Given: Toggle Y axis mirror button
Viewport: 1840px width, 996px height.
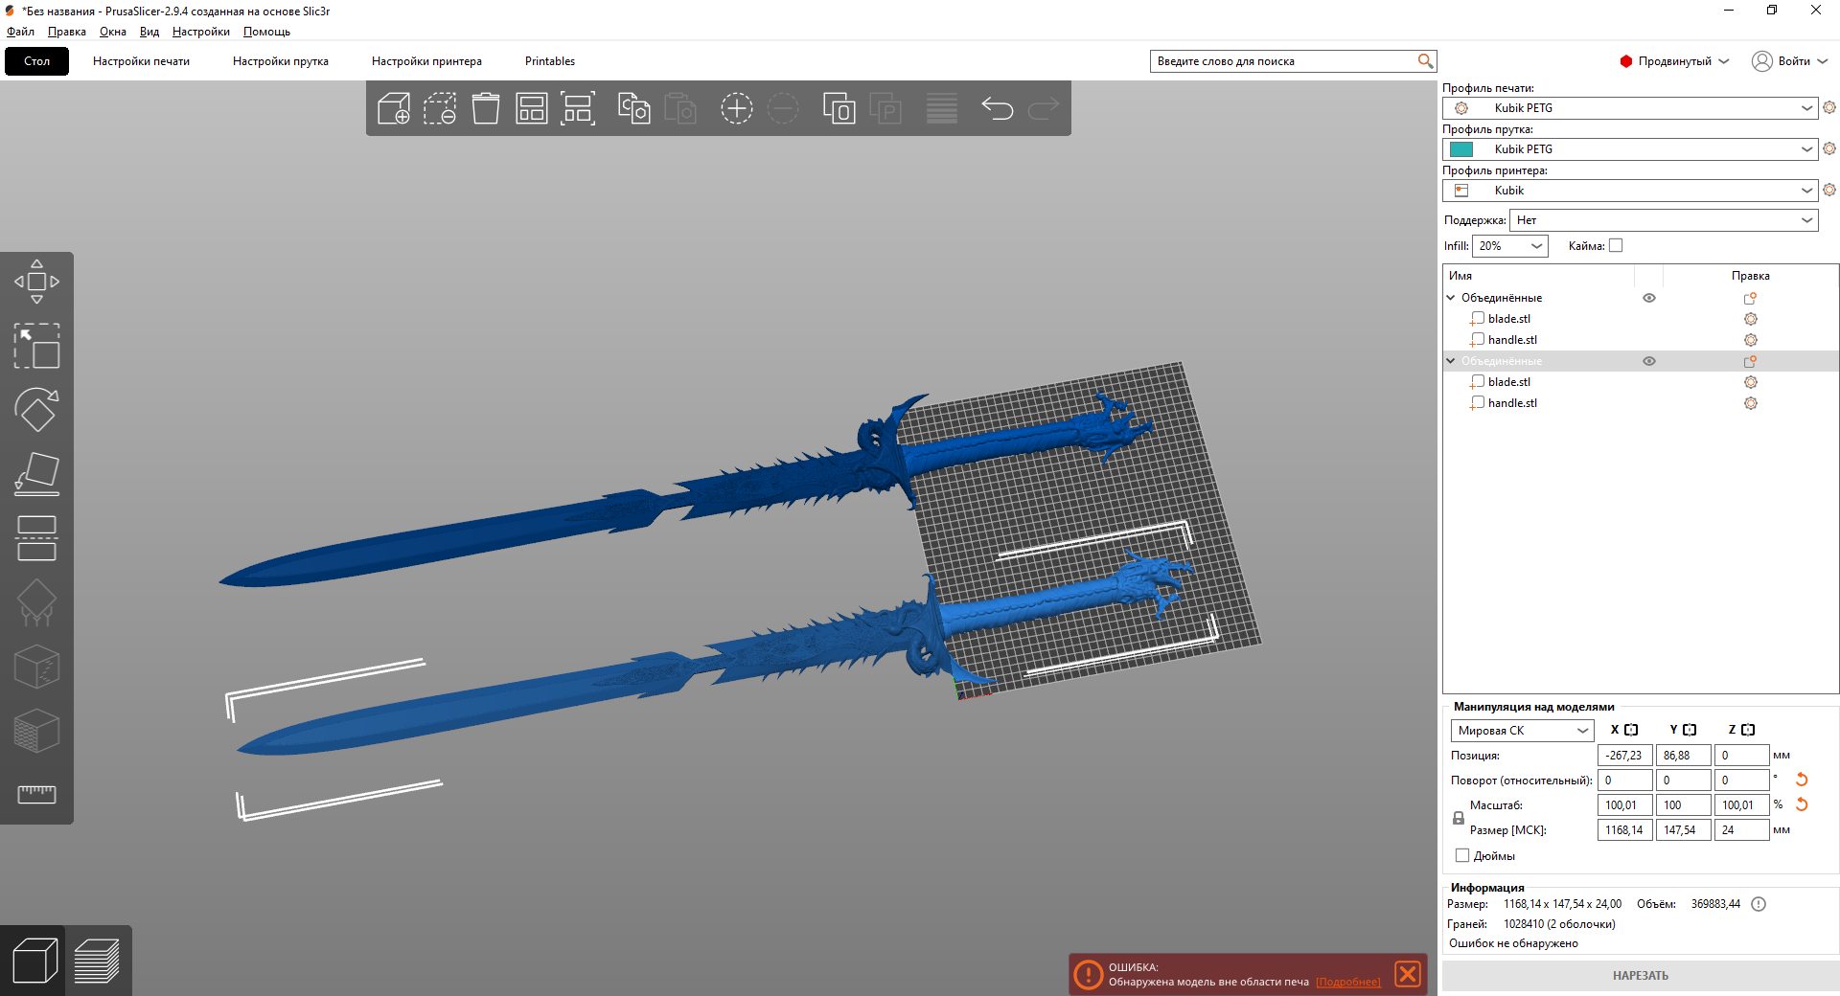Looking at the screenshot, I should [x=1690, y=730].
